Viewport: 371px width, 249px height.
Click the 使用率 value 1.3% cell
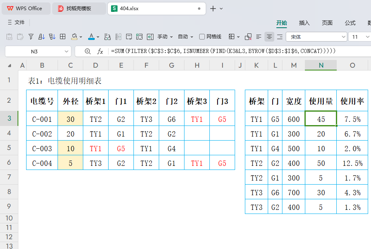pos(352,207)
